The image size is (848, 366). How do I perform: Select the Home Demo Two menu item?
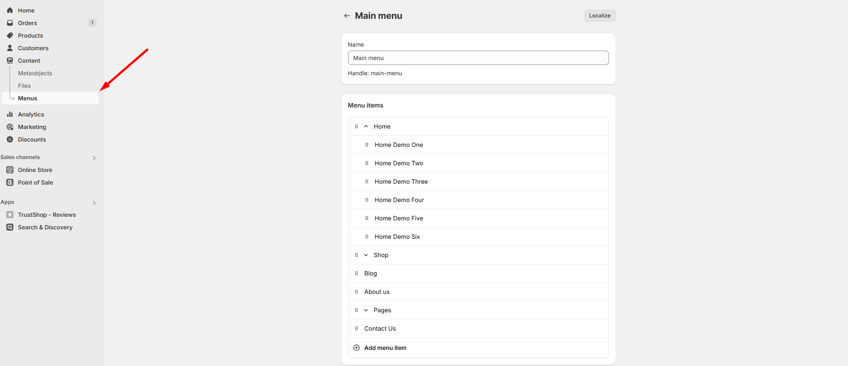[x=478, y=163]
